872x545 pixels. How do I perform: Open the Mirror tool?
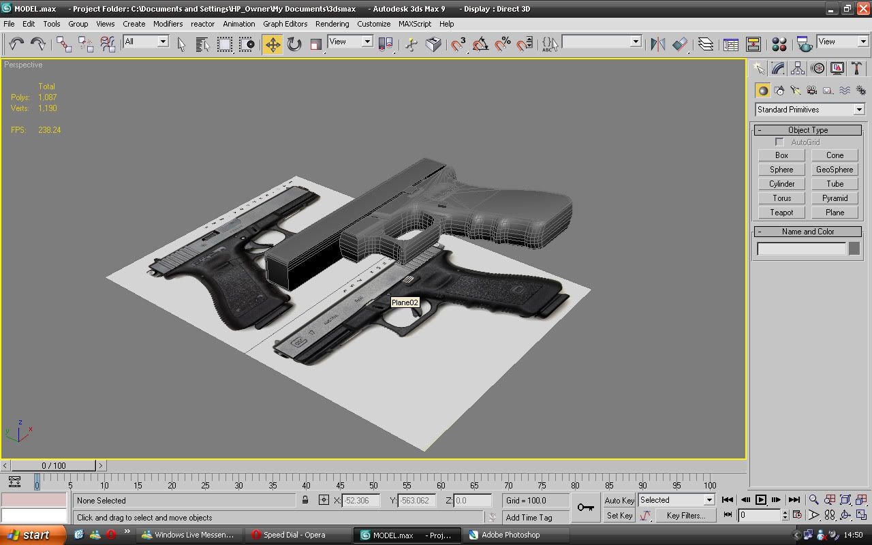coord(657,44)
